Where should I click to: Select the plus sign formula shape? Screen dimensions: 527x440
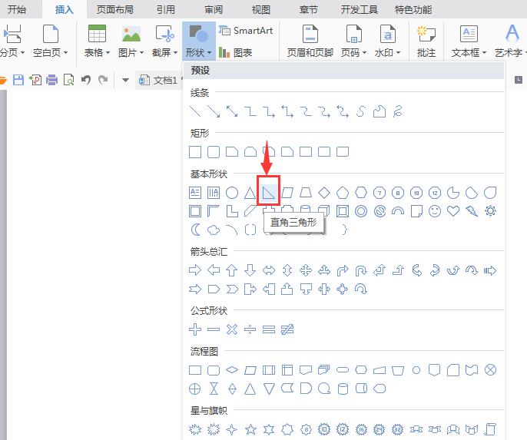click(195, 329)
